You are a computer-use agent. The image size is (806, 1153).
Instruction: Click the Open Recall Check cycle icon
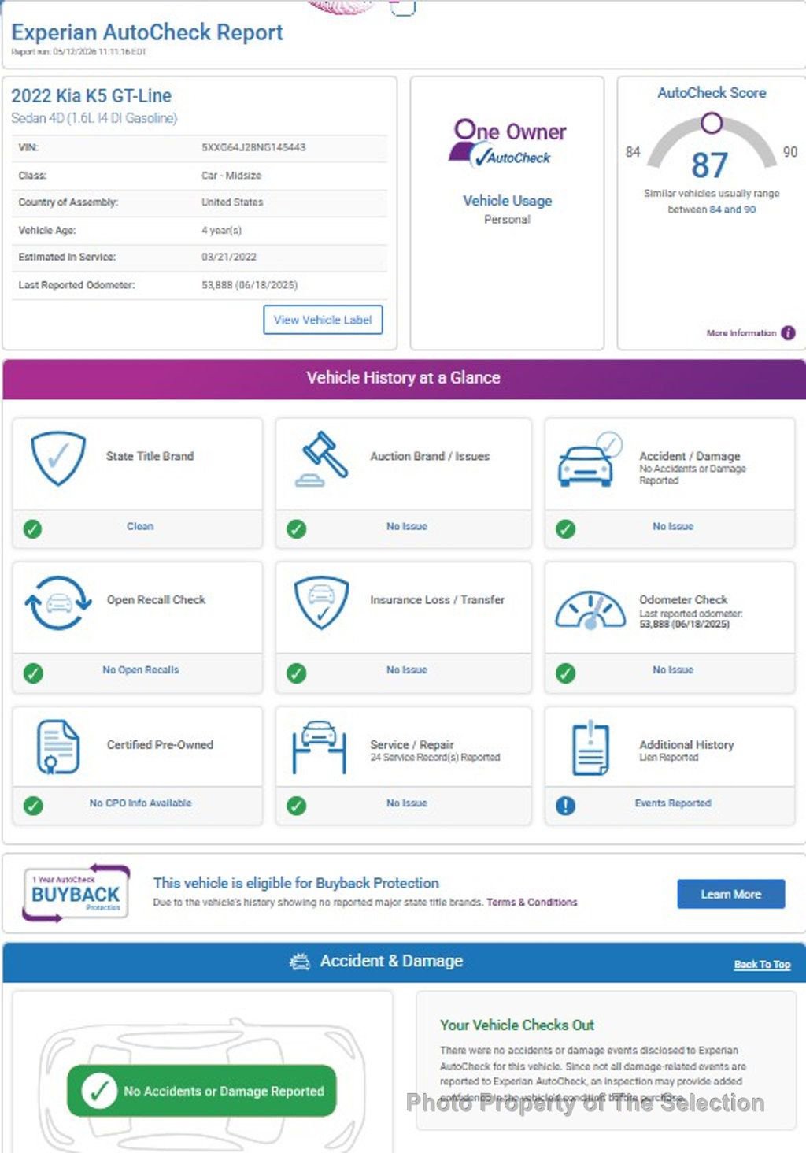click(58, 602)
